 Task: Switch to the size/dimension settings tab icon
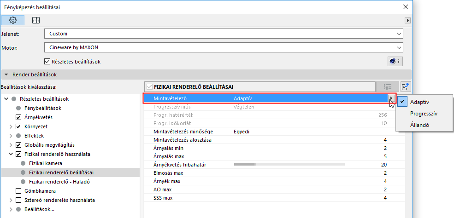pyautogui.click(x=36, y=20)
